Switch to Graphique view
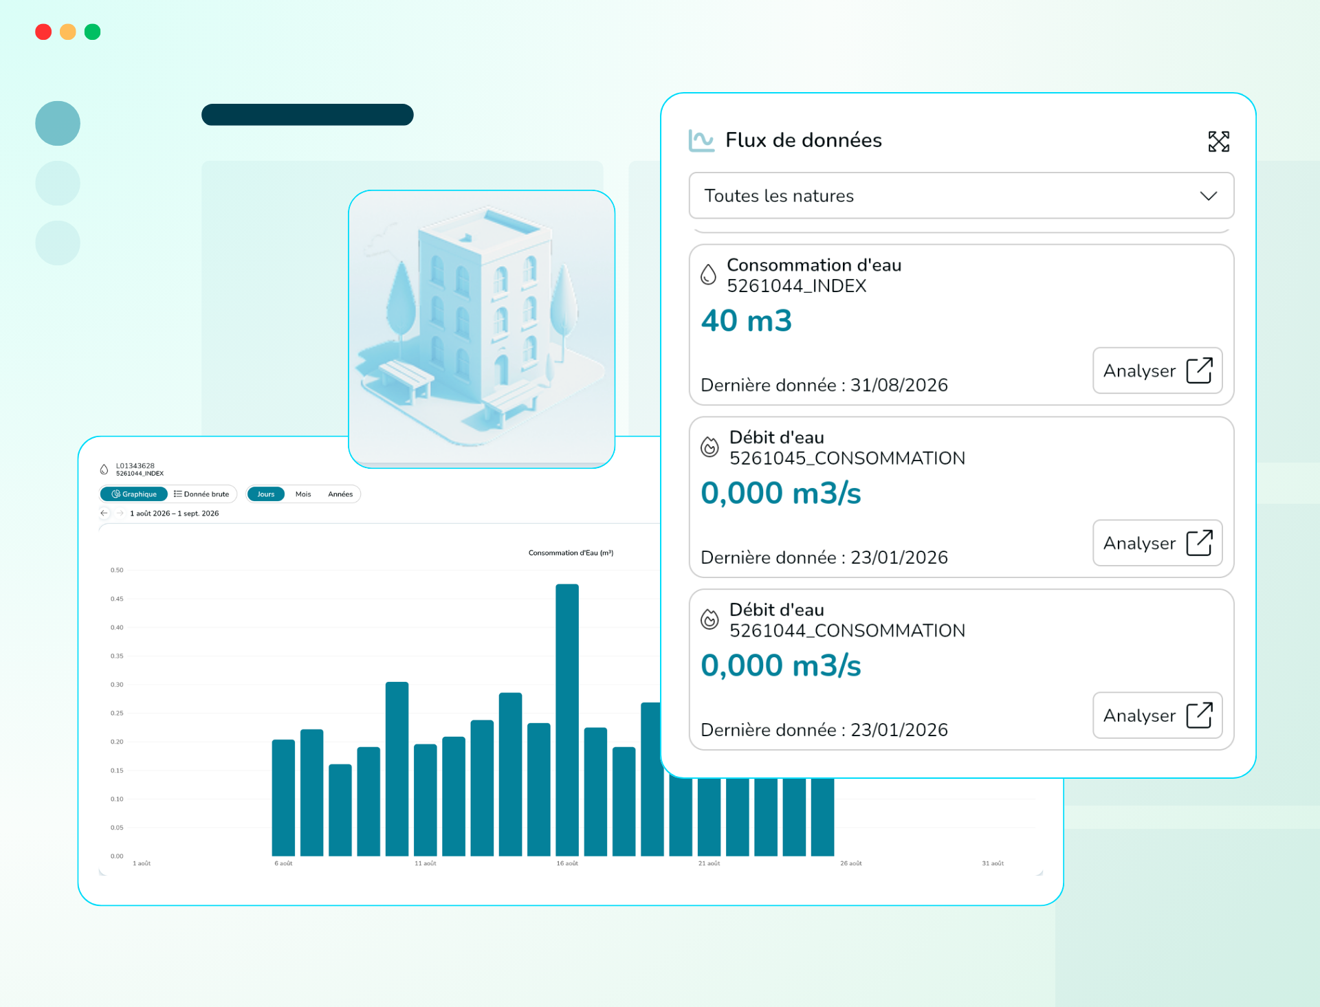 click(x=134, y=494)
